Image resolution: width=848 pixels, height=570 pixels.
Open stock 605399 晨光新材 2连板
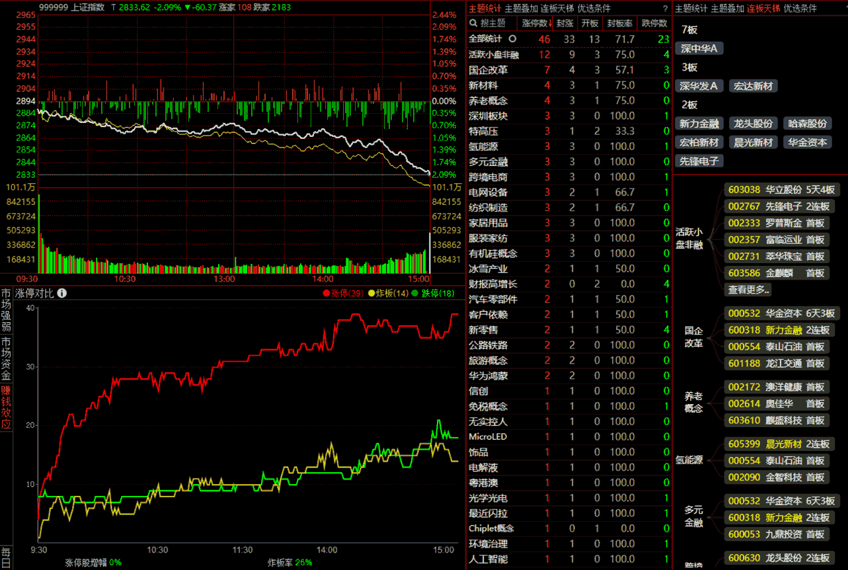click(x=780, y=444)
